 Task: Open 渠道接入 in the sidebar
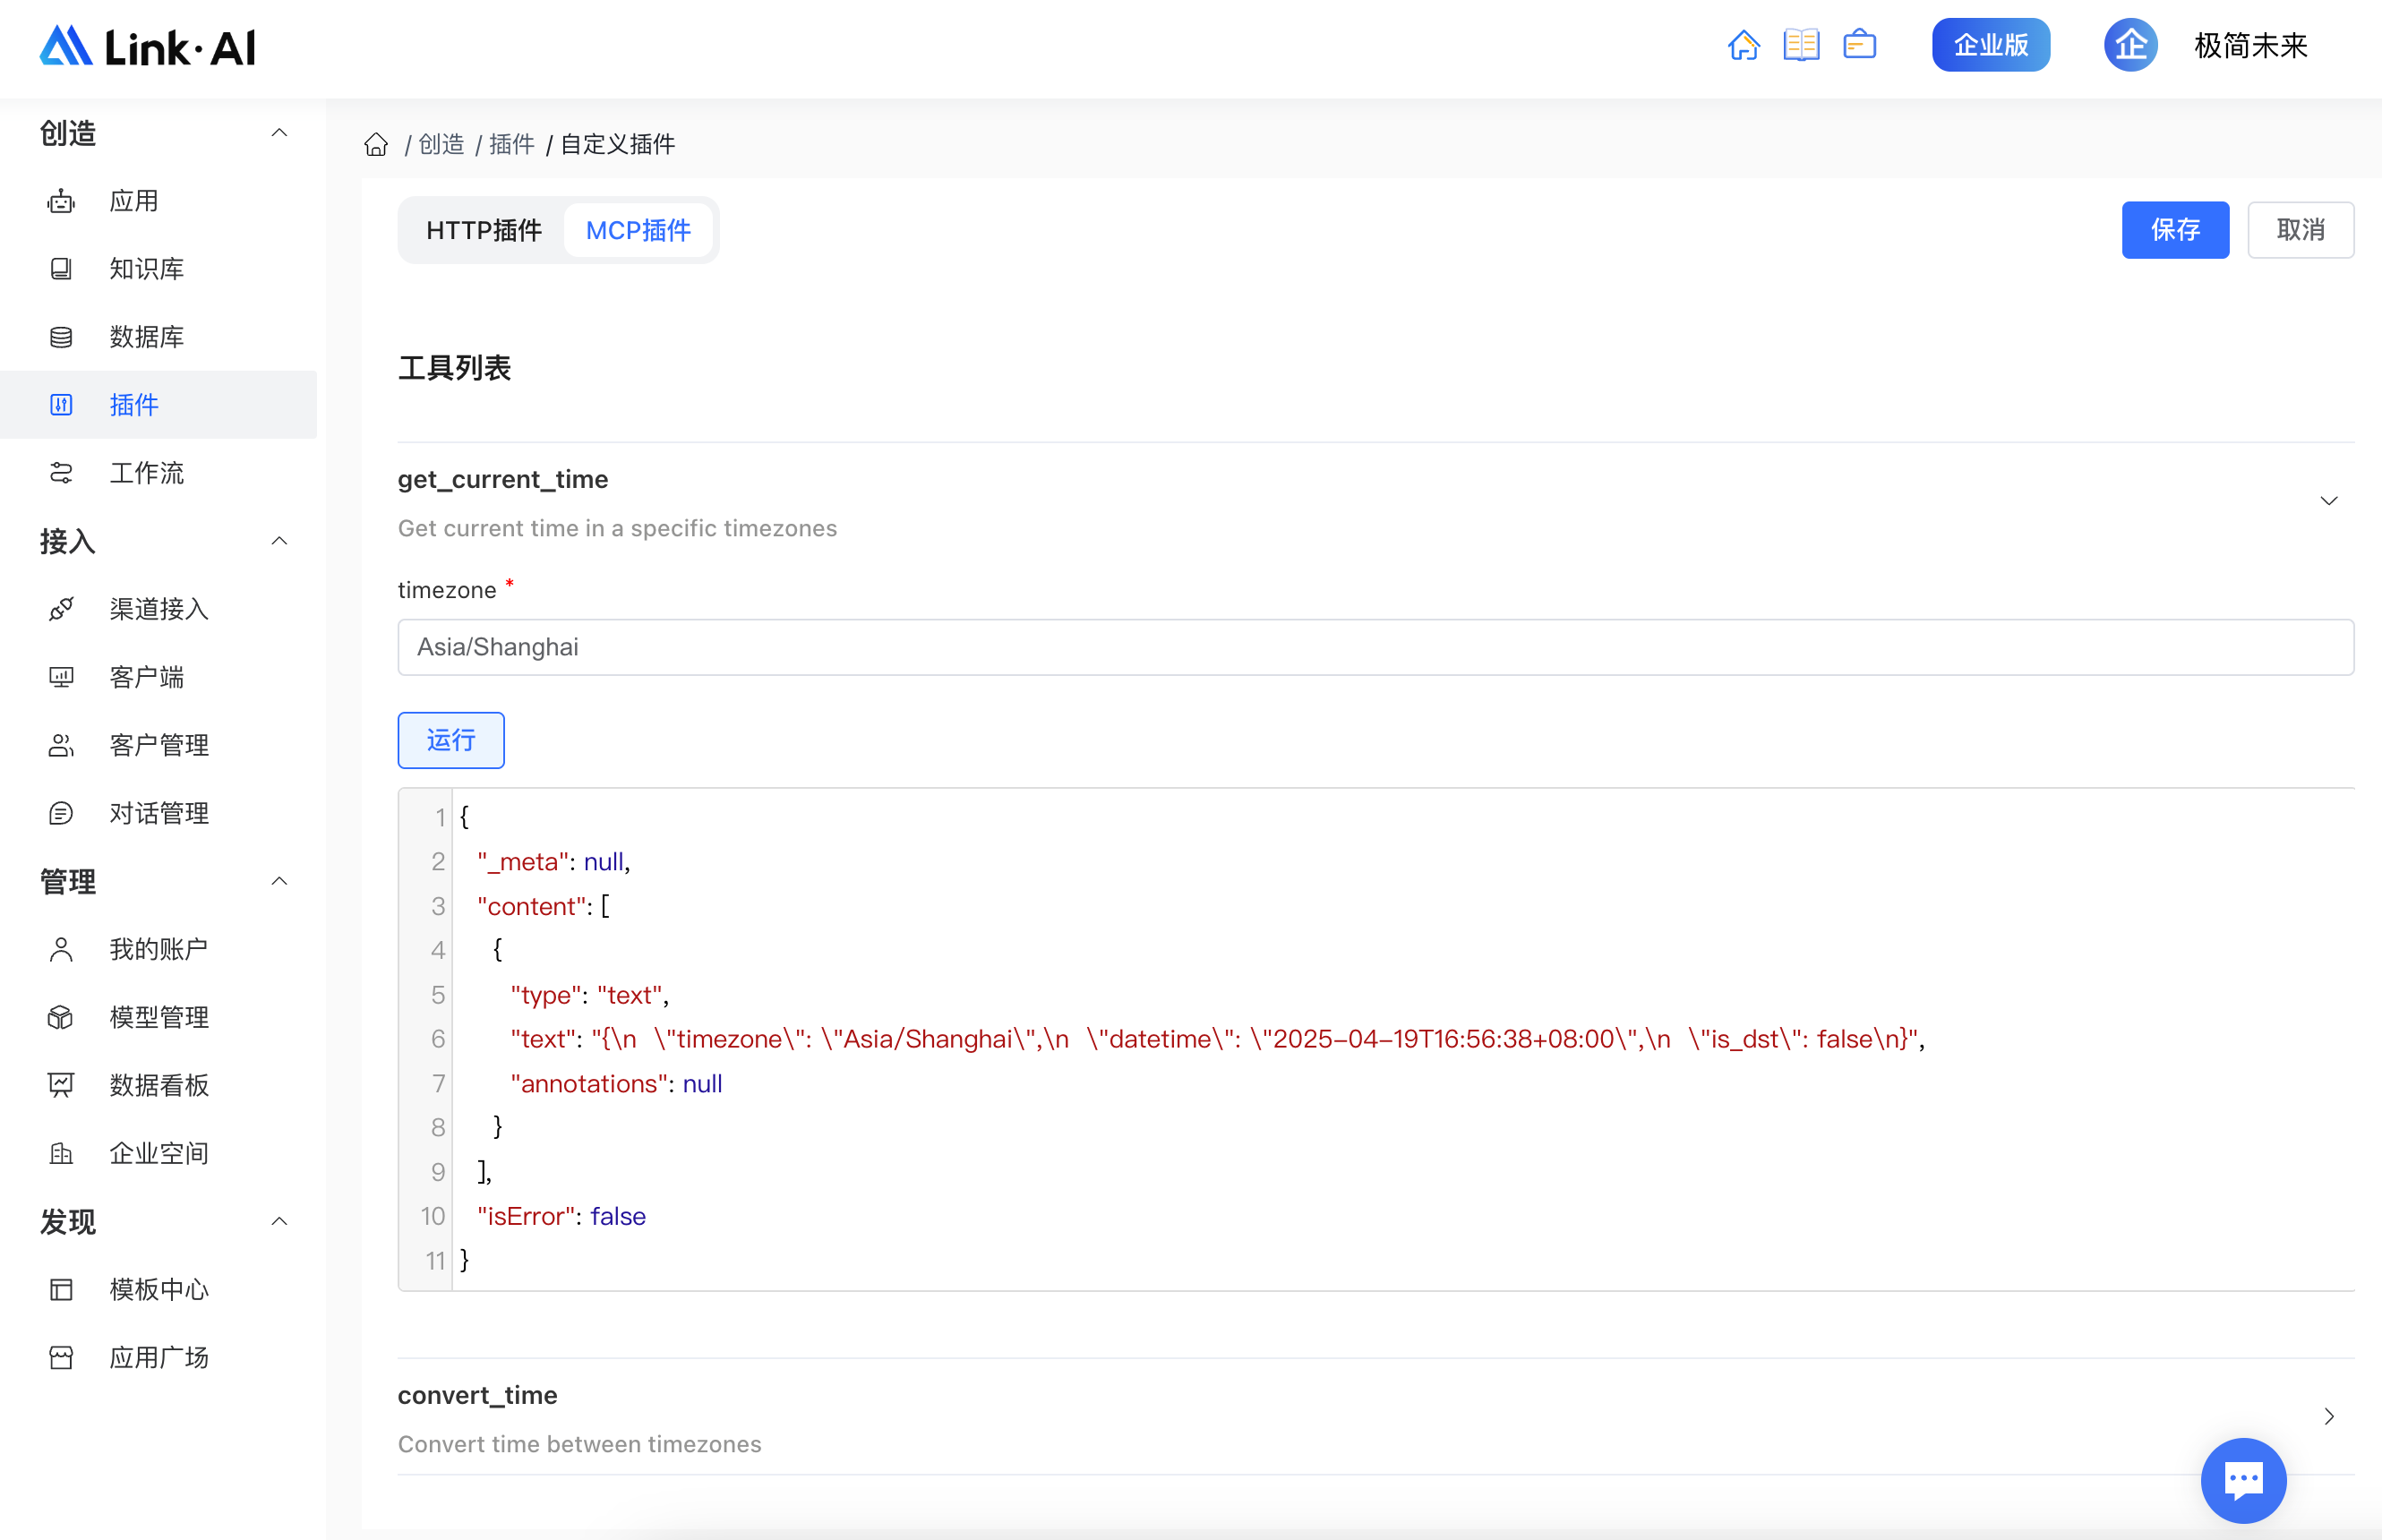(x=158, y=609)
